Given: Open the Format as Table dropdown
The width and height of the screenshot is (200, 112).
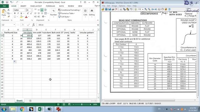Looking at the screenshot, I should pos(67,13).
